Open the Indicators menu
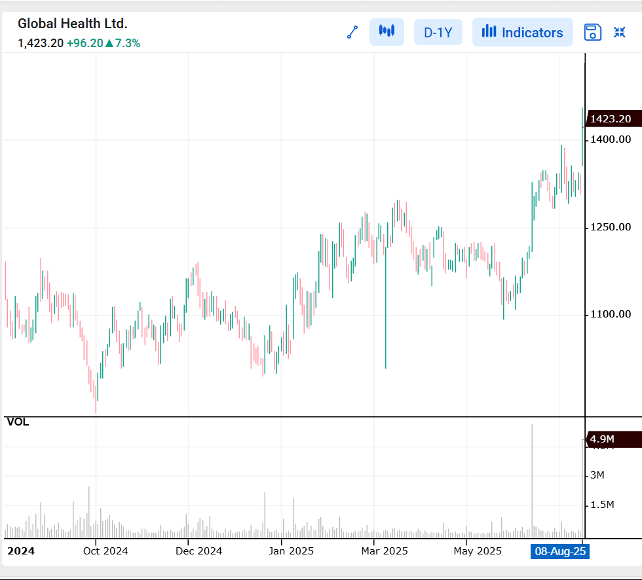Screen dimensions: 642x580 pyautogui.click(x=523, y=32)
